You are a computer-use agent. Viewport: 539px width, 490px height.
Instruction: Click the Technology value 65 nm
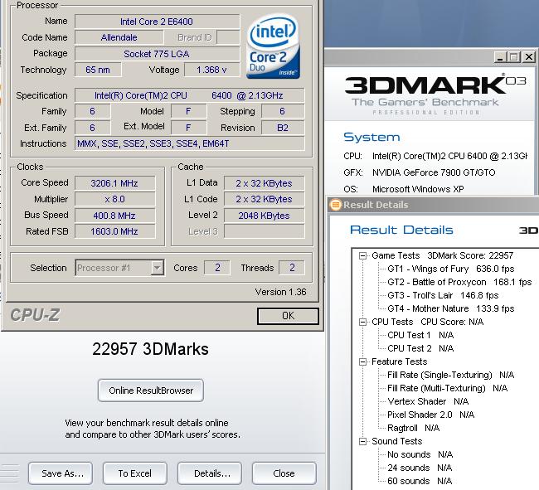[98, 70]
